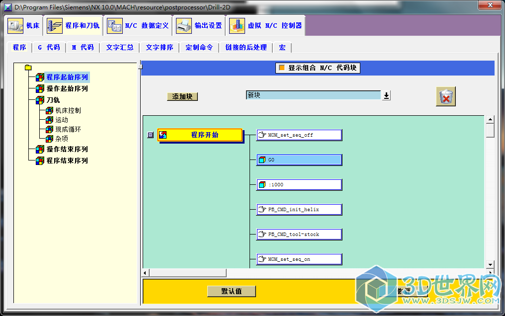Go to the 文字汇总 sub-tab
The width and height of the screenshot is (505, 316).
pos(119,47)
